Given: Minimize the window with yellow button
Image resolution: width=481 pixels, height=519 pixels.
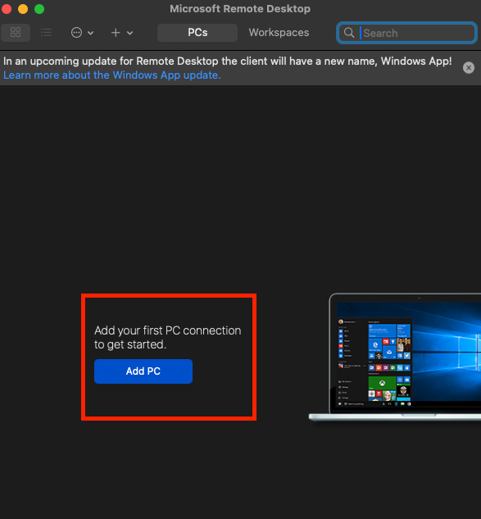Looking at the screenshot, I should 23,9.
